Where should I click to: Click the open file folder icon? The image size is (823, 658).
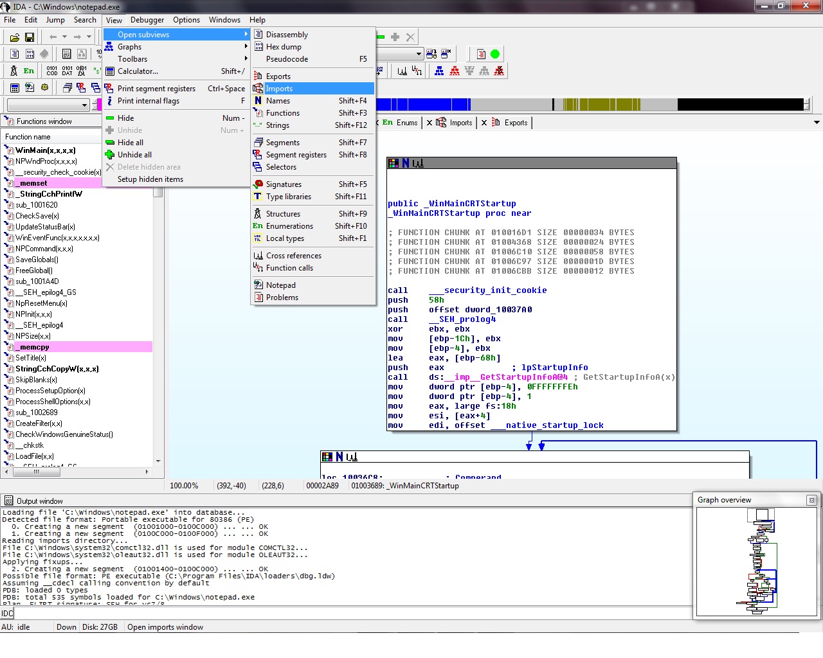click(14, 37)
